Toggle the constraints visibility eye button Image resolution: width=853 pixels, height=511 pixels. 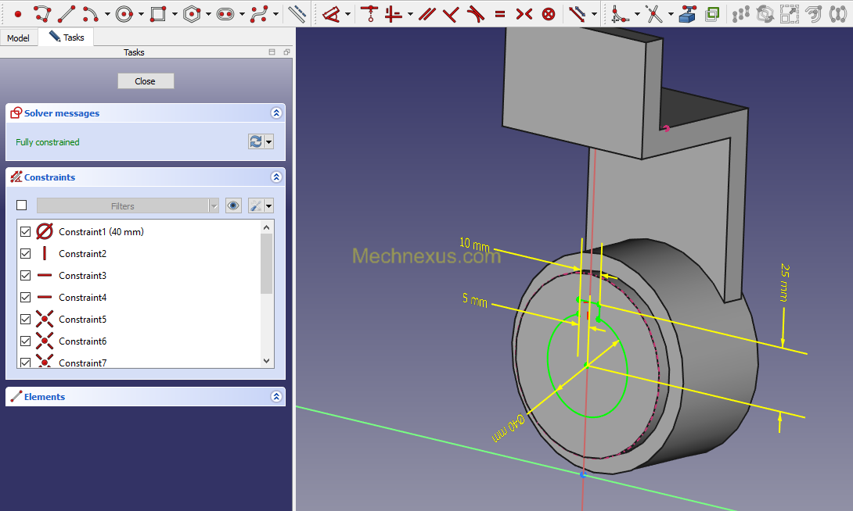233,205
